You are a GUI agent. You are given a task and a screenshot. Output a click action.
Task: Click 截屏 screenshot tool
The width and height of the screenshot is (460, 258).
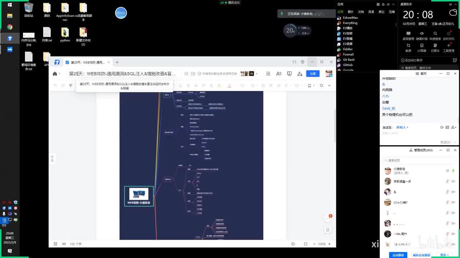tap(408, 48)
